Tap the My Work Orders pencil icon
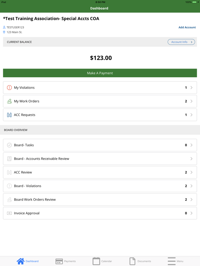The width and height of the screenshot is (200, 266). tap(9, 101)
